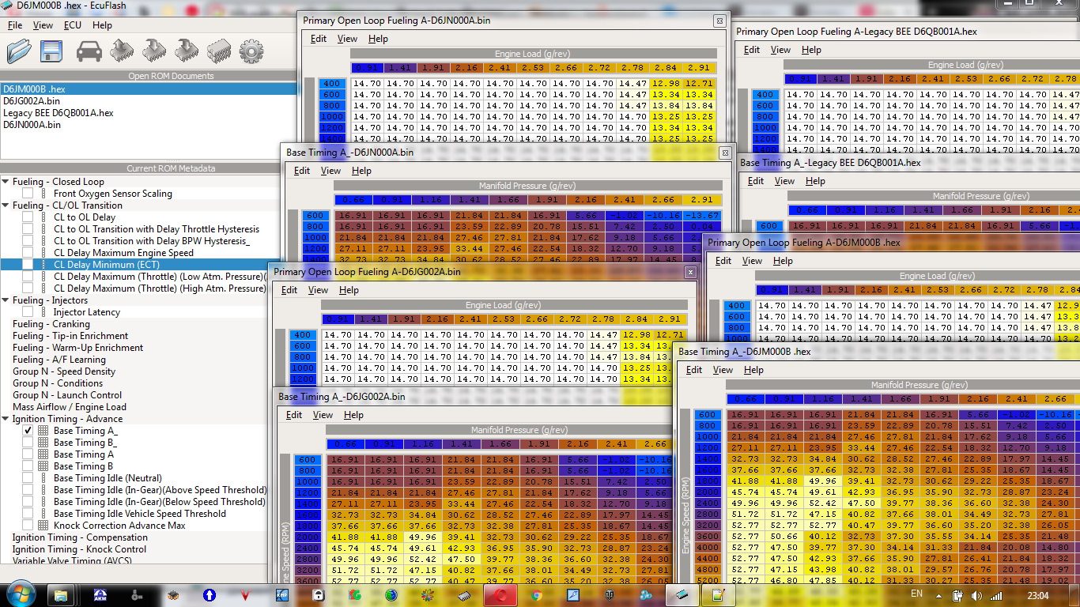Check the CL Delay Minimum (ECT) checkbox
The height and width of the screenshot is (607, 1080).
(28, 265)
